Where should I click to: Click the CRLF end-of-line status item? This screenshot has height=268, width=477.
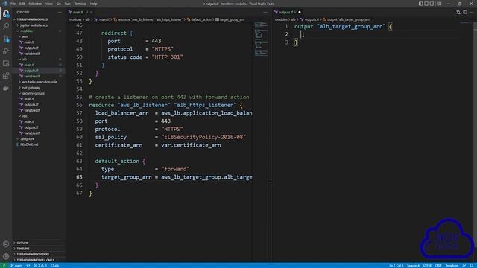tap(438, 266)
